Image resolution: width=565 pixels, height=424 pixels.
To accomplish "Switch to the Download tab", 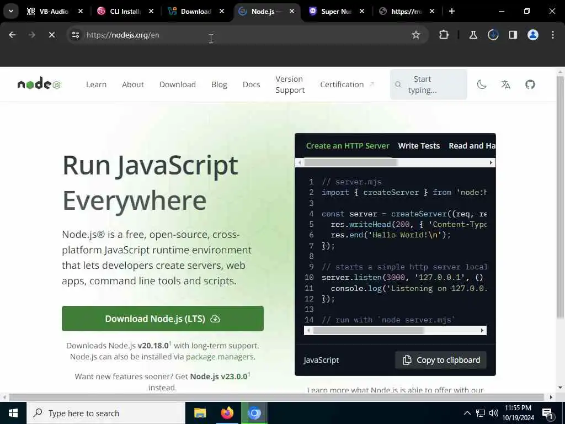I will point(195,11).
